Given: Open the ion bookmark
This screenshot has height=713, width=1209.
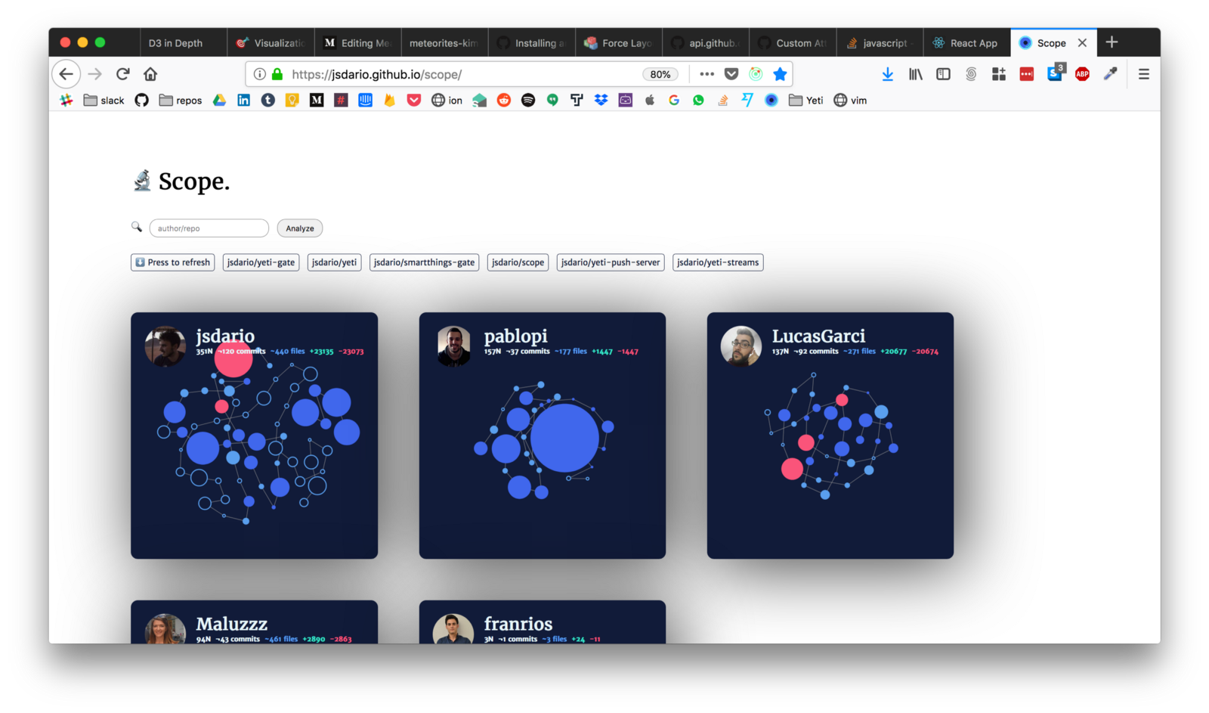Looking at the screenshot, I should click(447, 101).
